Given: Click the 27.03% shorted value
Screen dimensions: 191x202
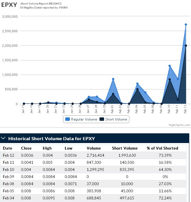Looking at the screenshot, I should 165,184.
